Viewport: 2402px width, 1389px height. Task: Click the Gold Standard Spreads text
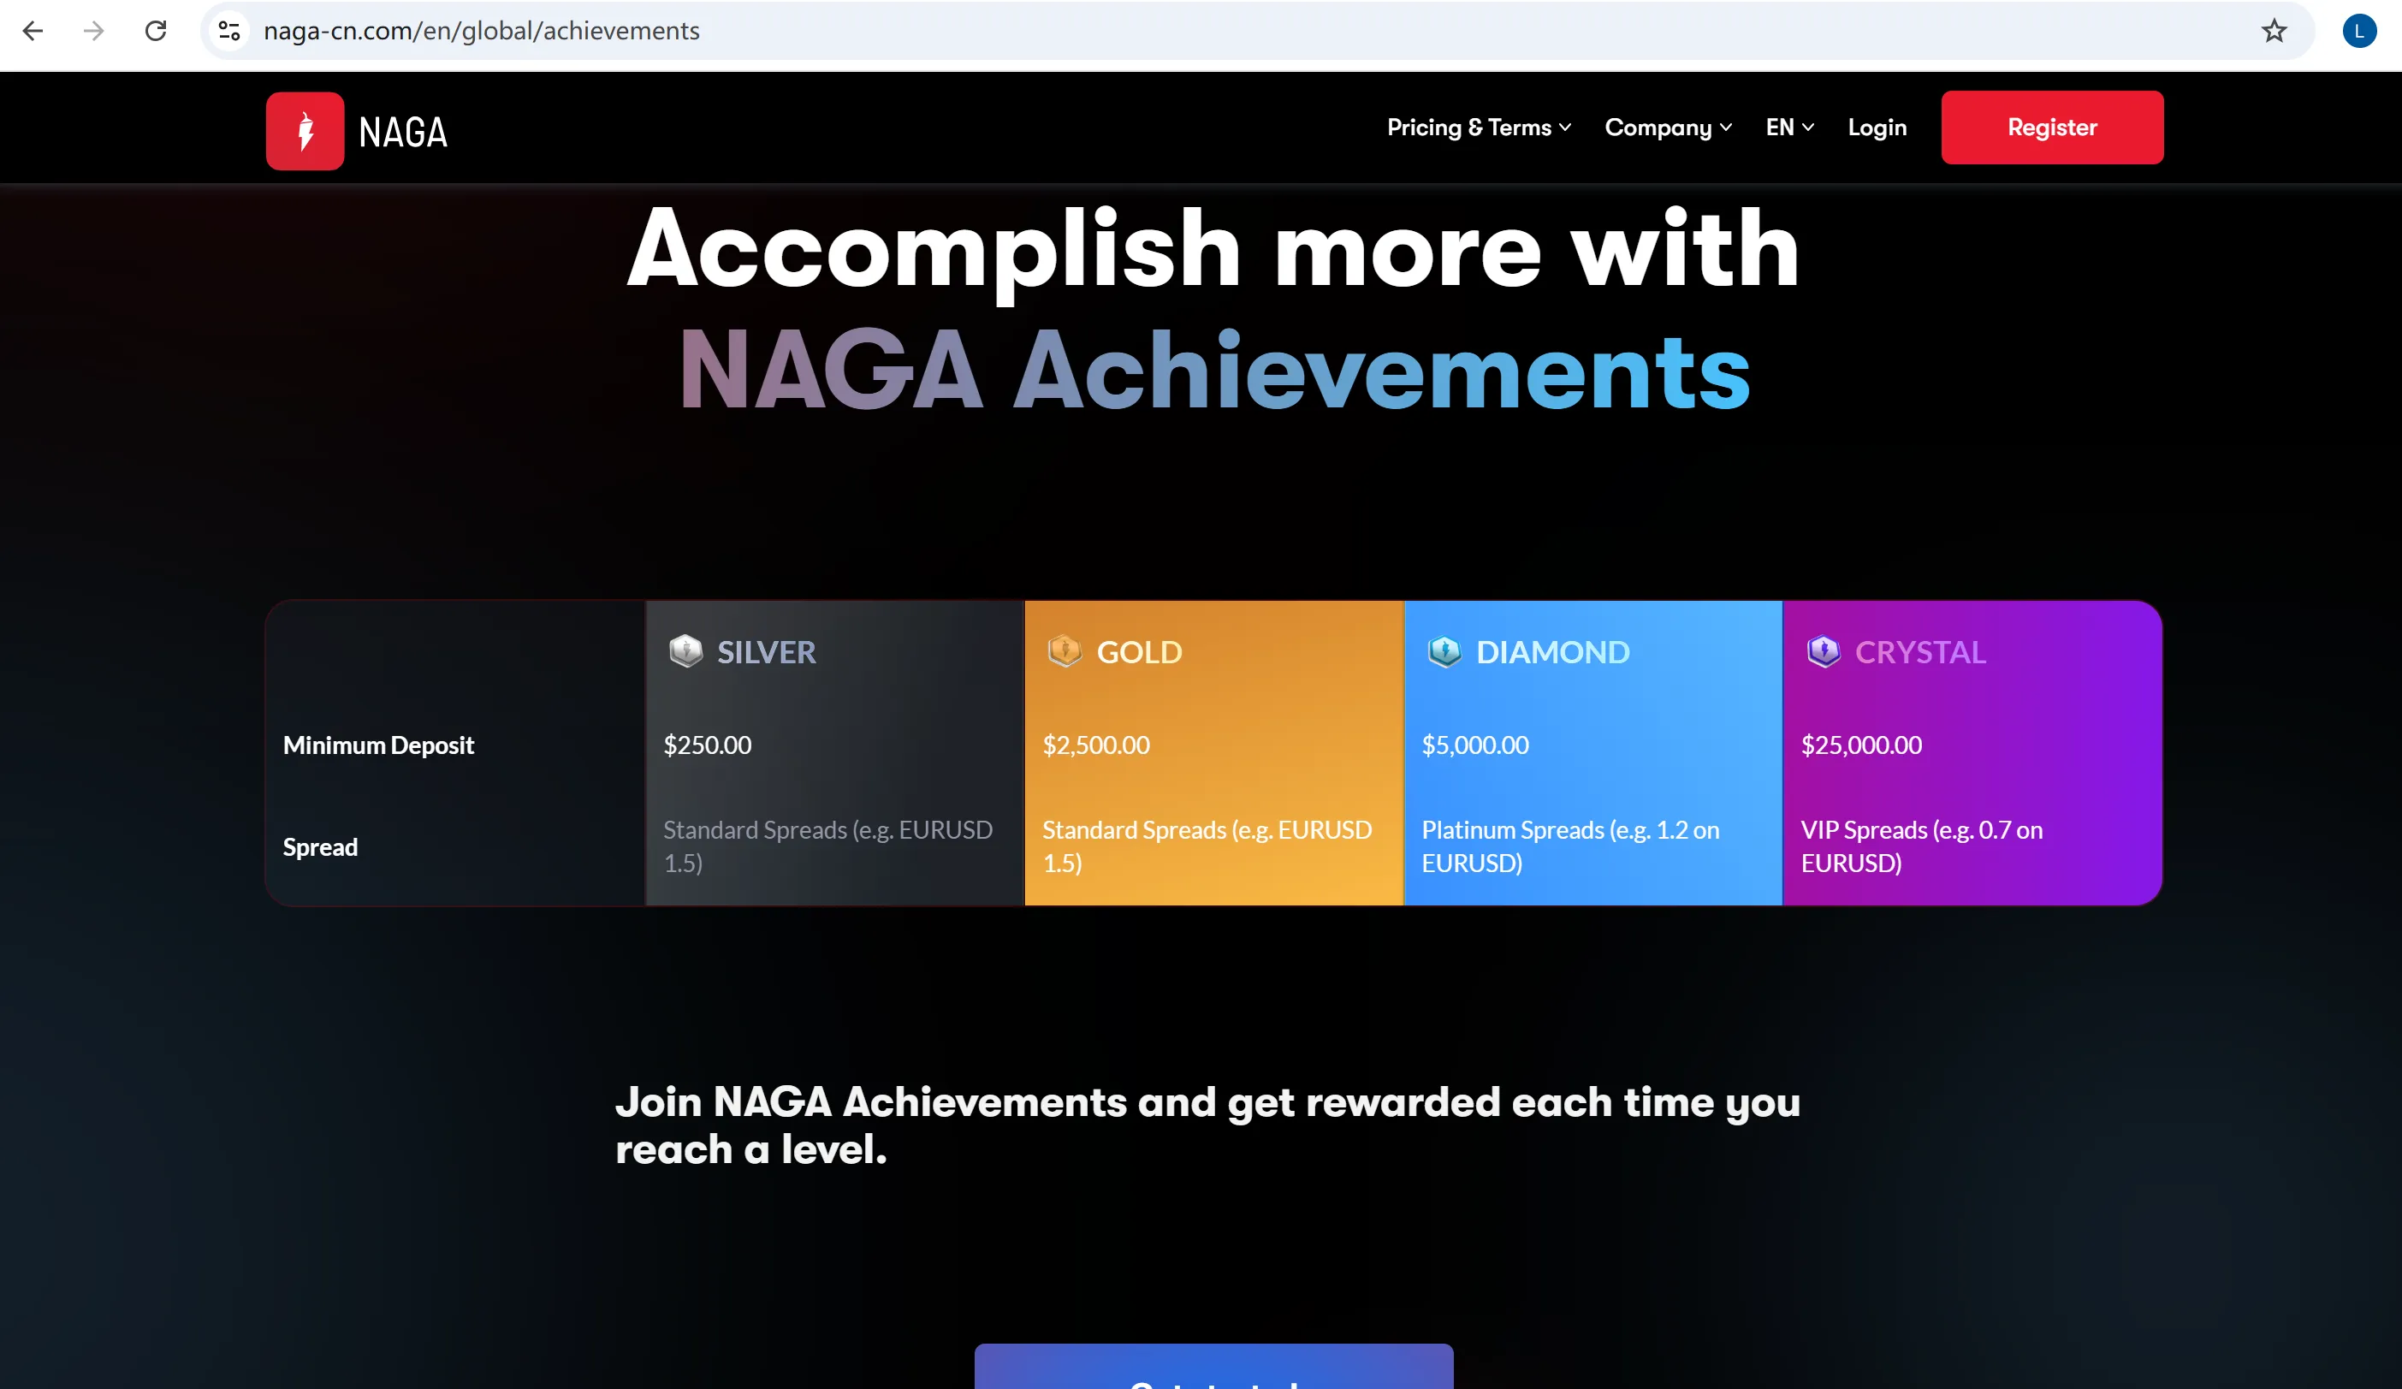pyautogui.click(x=1207, y=846)
